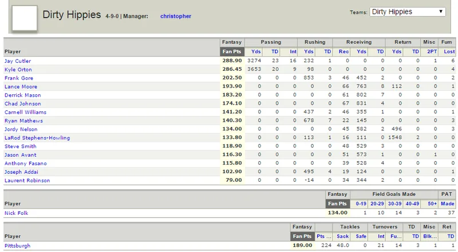
Task: Open Jay Cutler's player page
Action: point(18,61)
